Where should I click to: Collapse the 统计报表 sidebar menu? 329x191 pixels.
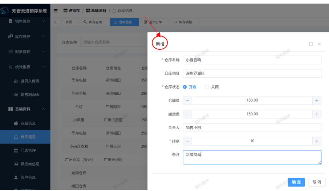(x=25, y=67)
